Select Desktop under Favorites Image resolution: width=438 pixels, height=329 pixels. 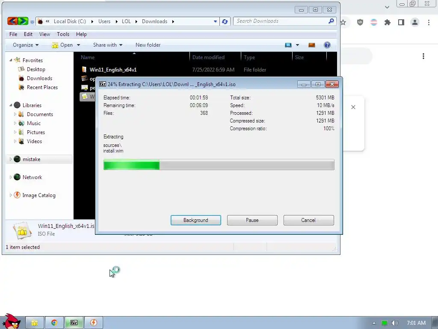[36, 69]
